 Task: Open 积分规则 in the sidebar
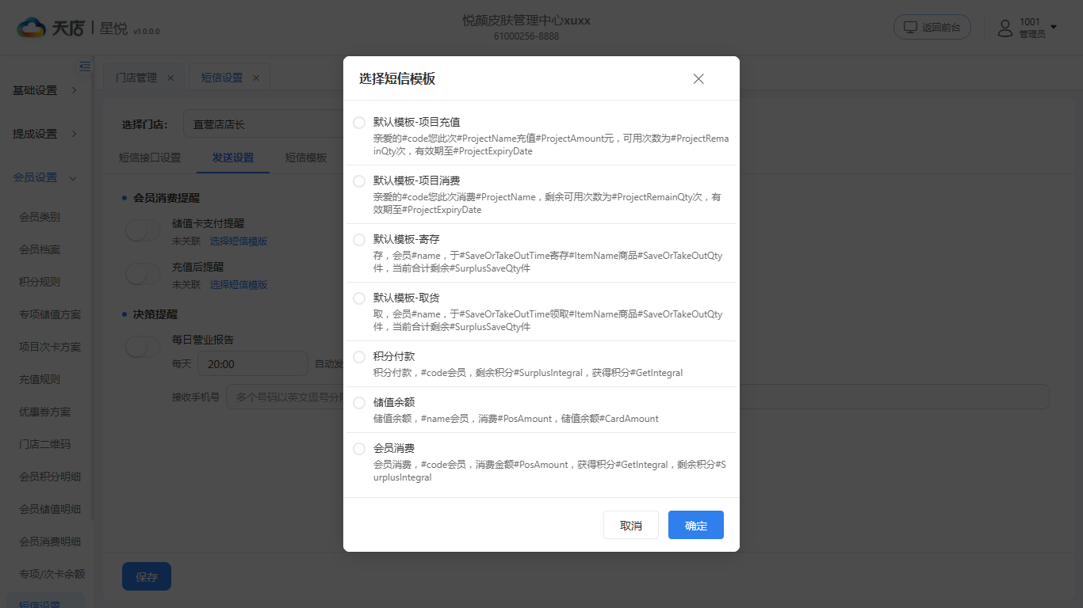[40, 282]
